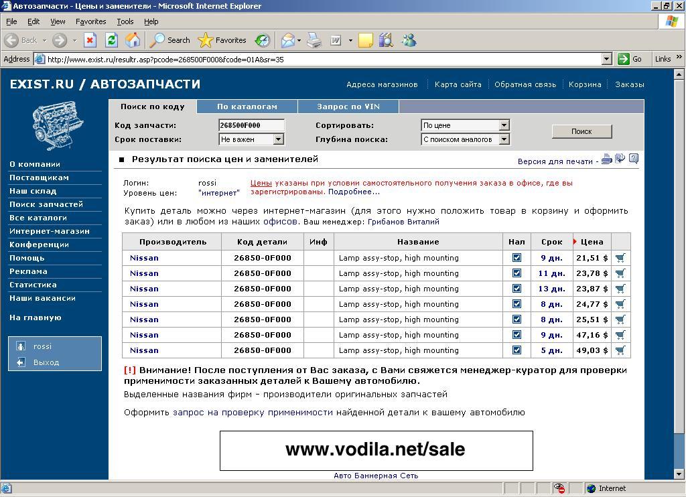
Task: Click the Edit with Word toolbar icon
Action: (x=336, y=40)
